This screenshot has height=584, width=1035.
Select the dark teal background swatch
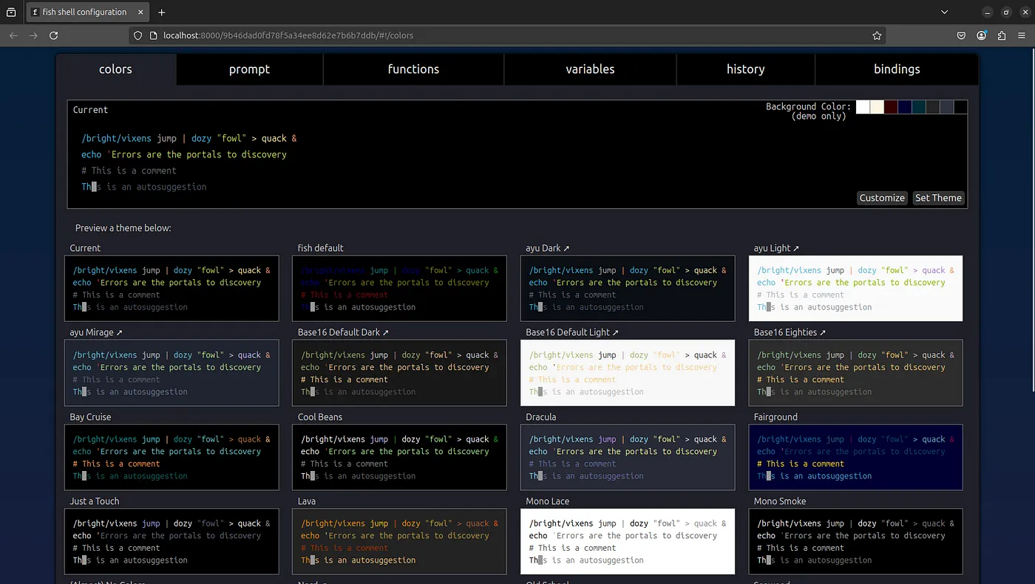point(919,107)
